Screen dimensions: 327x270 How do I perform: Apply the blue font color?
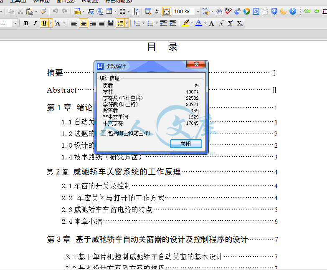pyautogui.click(x=198, y=23)
